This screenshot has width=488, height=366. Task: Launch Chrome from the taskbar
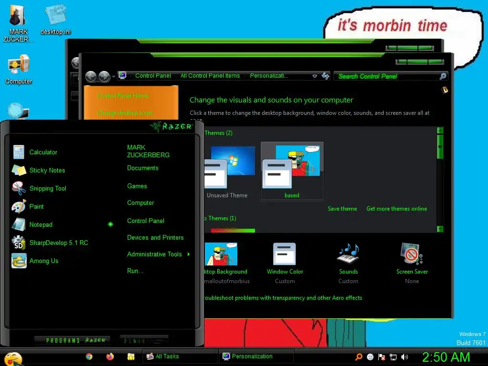pos(89,356)
